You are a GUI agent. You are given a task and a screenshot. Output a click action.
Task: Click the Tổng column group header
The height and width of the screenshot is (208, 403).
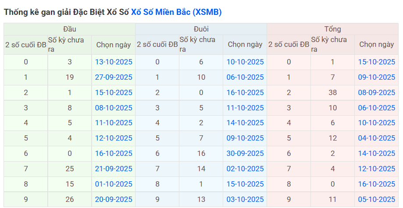coord(333,29)
